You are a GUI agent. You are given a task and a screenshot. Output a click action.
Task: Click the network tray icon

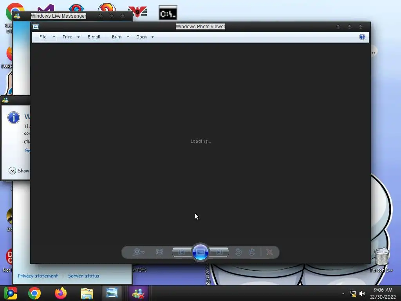pyautogui.click(x=353, y=294)
